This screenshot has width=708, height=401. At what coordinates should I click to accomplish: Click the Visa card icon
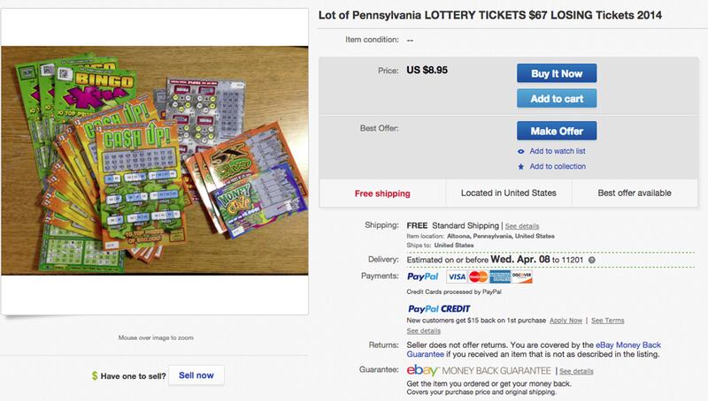(458, 278)
